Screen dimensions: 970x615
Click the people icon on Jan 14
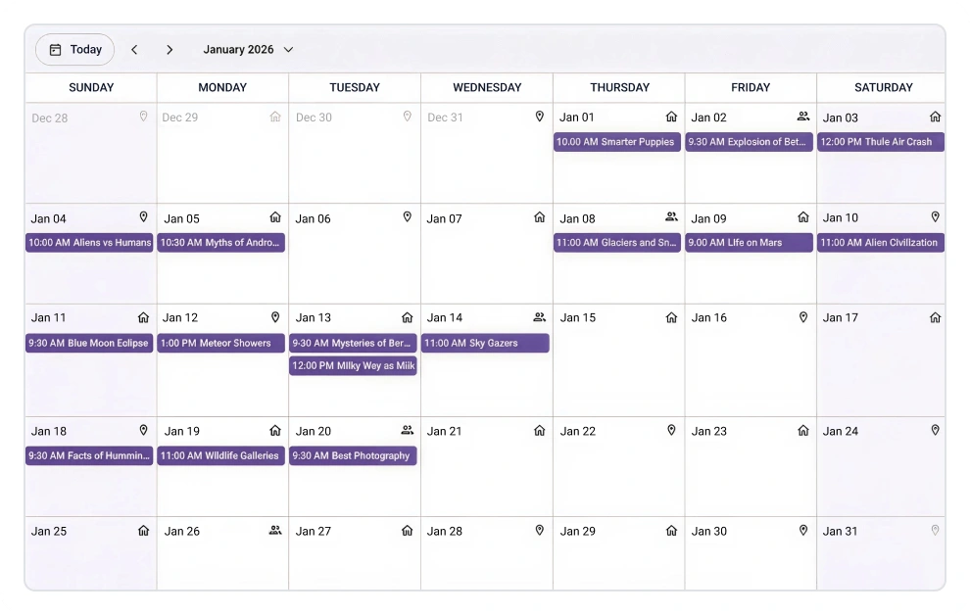tap(539, 317)
